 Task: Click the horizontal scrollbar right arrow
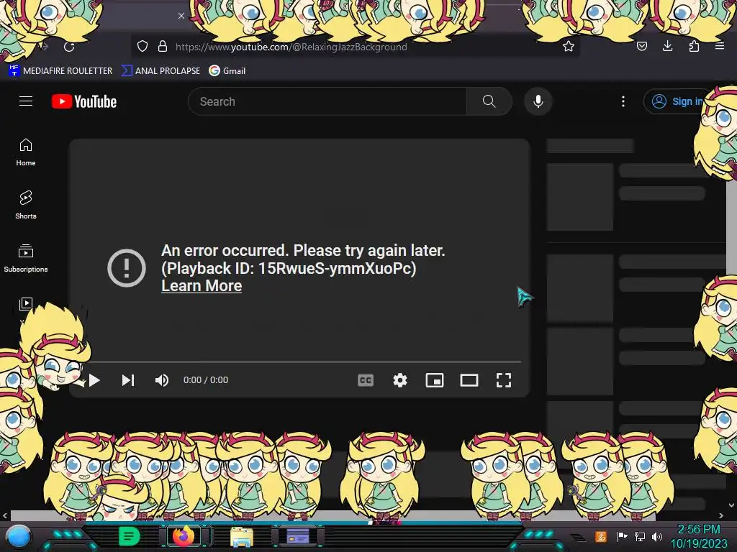pos(721,516)
